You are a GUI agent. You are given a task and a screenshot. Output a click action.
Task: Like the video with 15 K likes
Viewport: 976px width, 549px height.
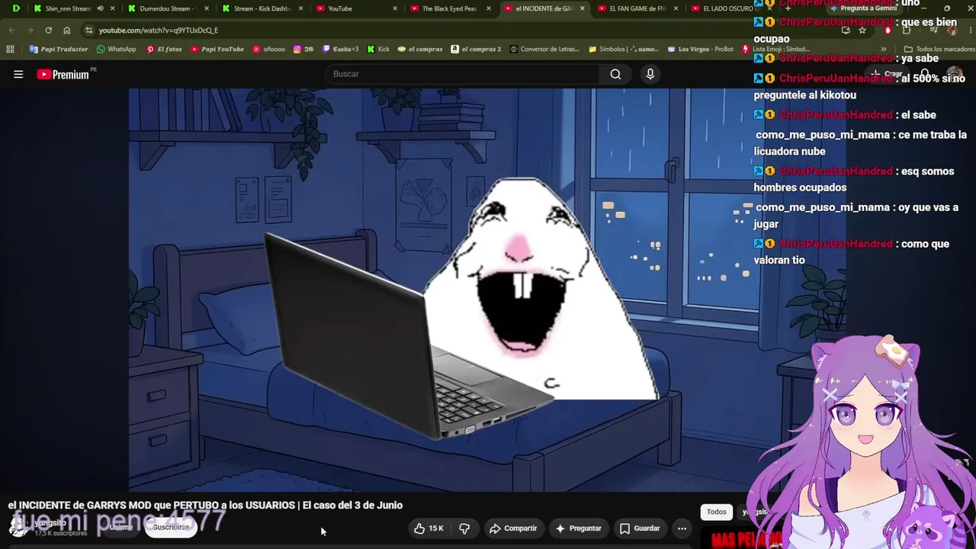coord(429,528)
